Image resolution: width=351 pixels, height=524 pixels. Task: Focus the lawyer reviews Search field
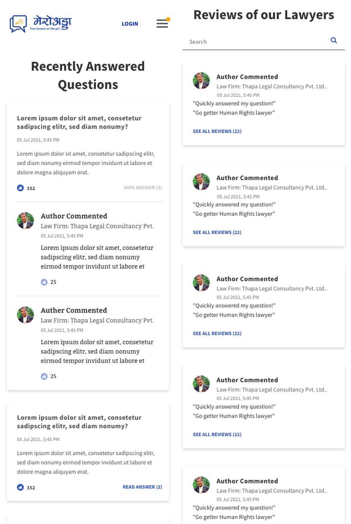(x=256, y=42)
